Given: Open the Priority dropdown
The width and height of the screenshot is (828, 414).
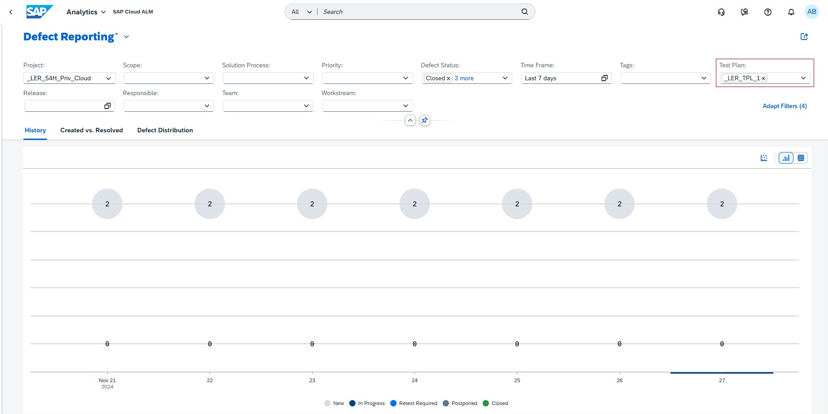Looking at the screenshot, I should tap(405, 78).
